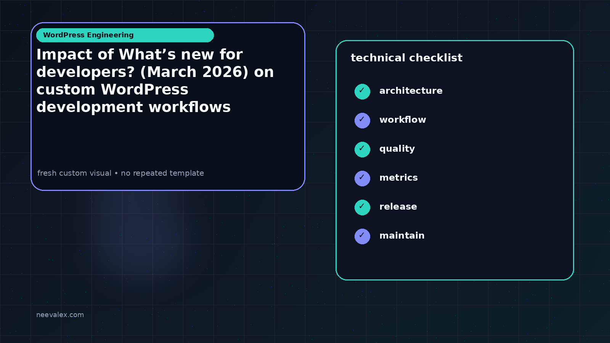Viewport: 610px width, 343px height.
Task: Click the purple checkmark beside metrics
Action: click(x=362, y=178)
